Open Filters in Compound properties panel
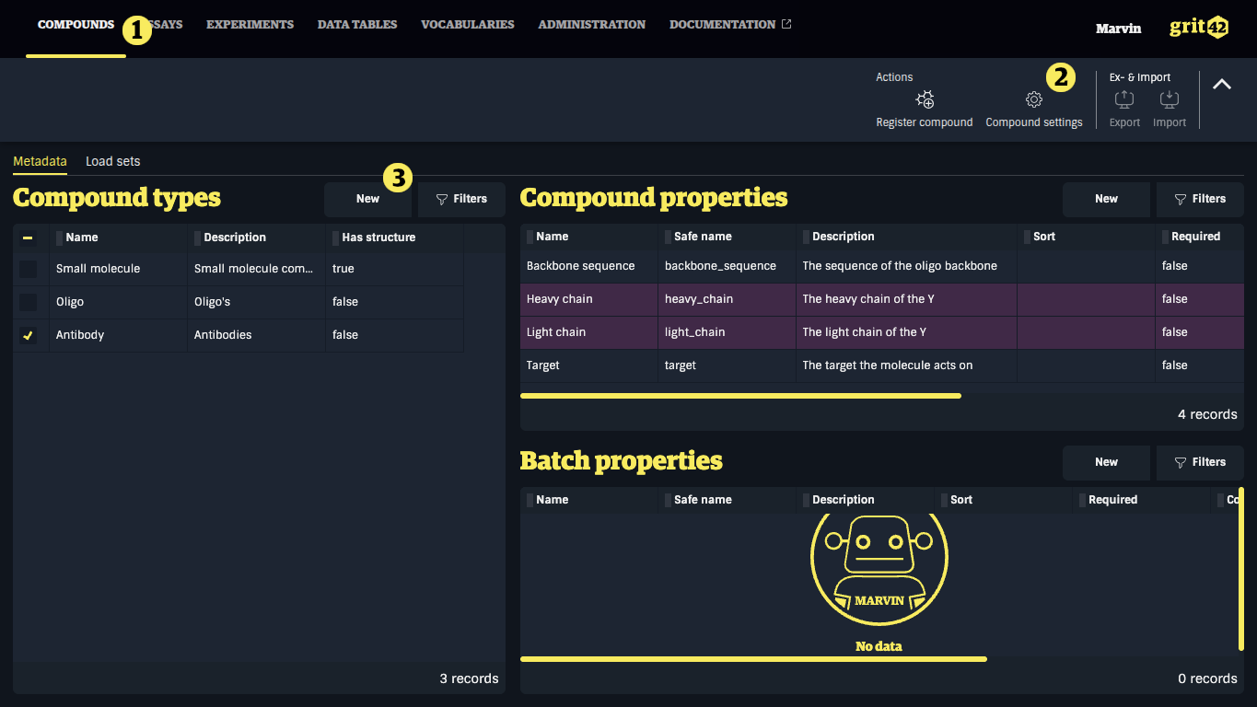1257x707 pixels. [1200, 199]
